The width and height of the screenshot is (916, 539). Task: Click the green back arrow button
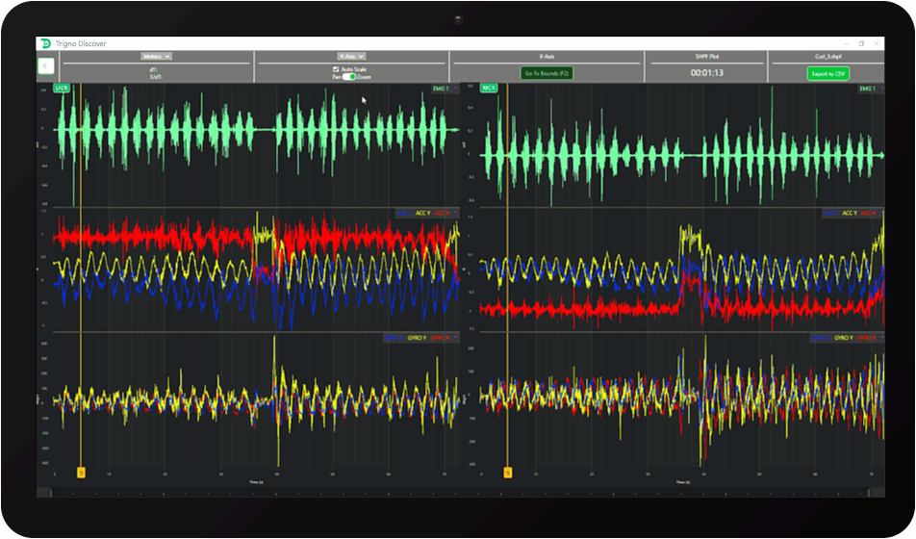(46, 66)
